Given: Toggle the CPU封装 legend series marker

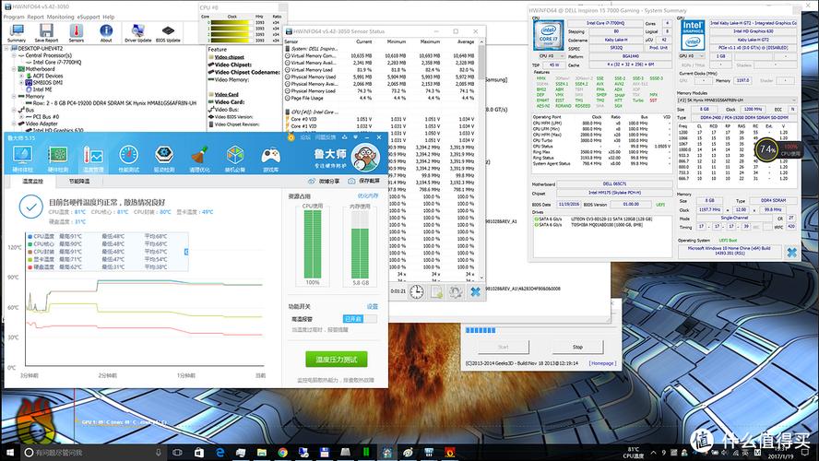Looking at the screenshot, I should [30, 252].
